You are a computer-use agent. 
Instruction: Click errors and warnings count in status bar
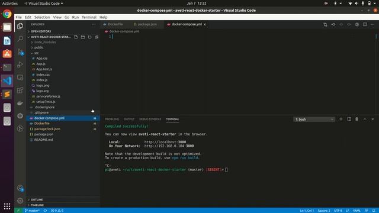[x=57, y=211]
